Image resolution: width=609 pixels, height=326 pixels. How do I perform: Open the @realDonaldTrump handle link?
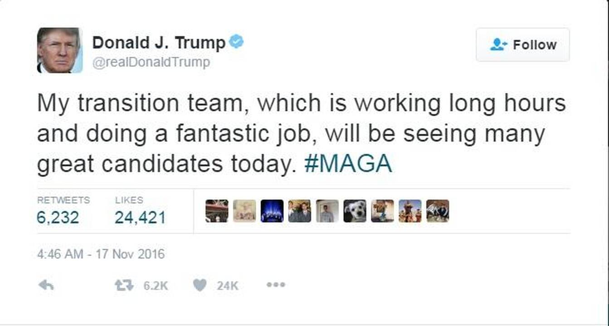pos(151,62)
